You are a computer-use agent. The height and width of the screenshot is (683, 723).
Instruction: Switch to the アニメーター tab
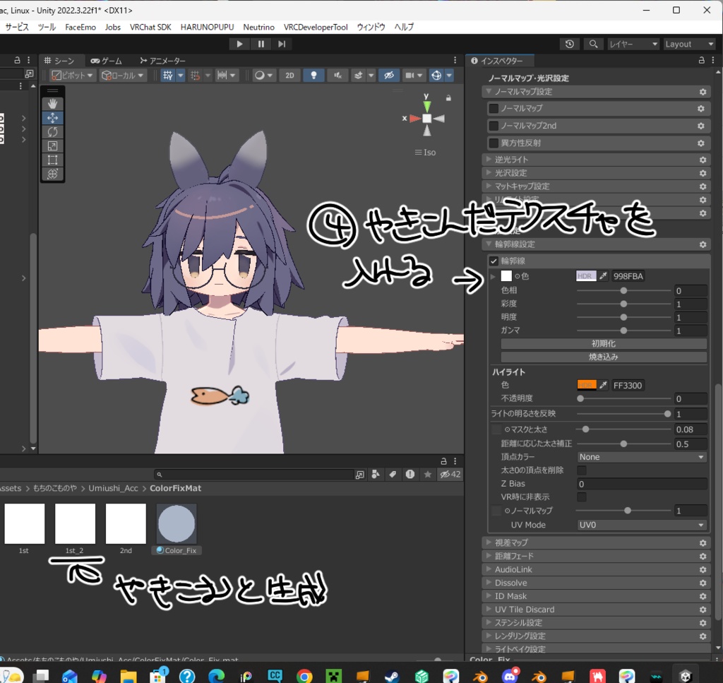point(163,61)
